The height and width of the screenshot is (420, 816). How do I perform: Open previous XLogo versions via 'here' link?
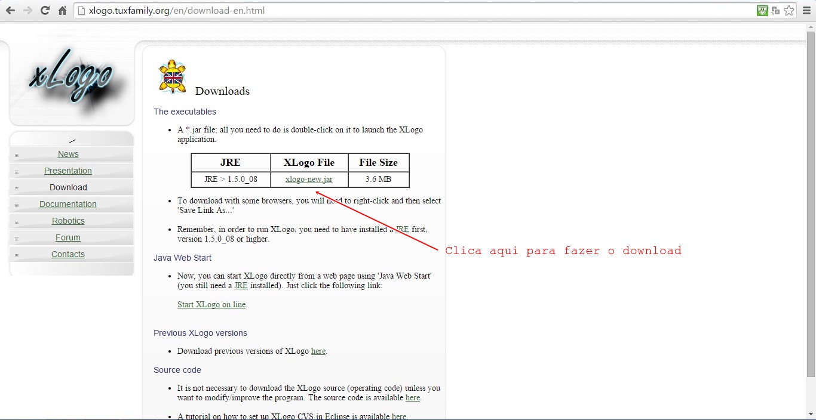click(318, 351)
